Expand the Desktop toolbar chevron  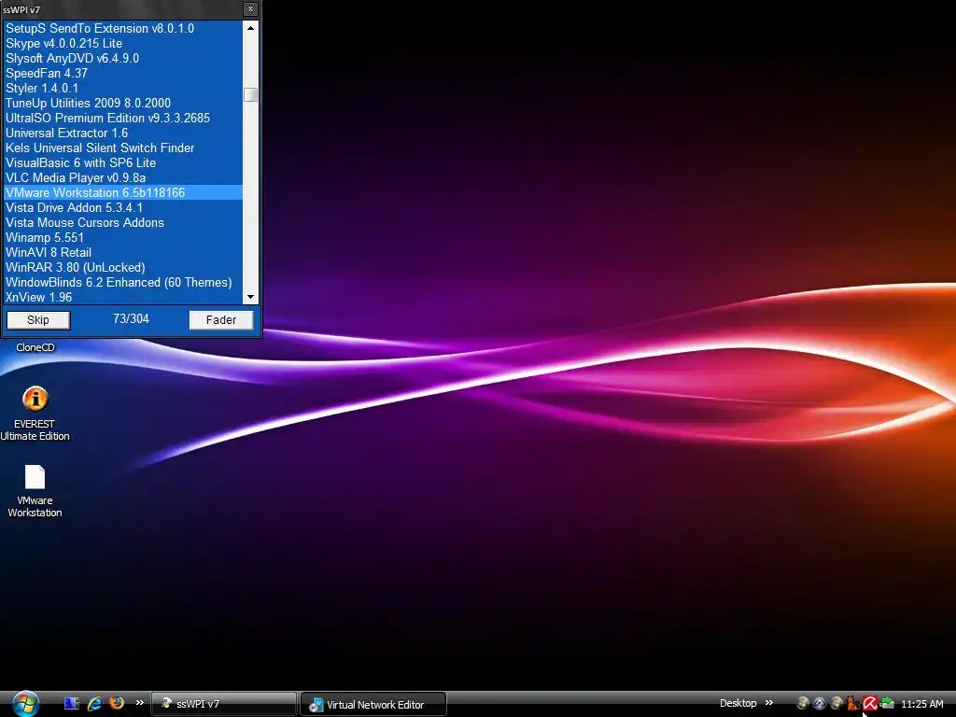point(769,703)
